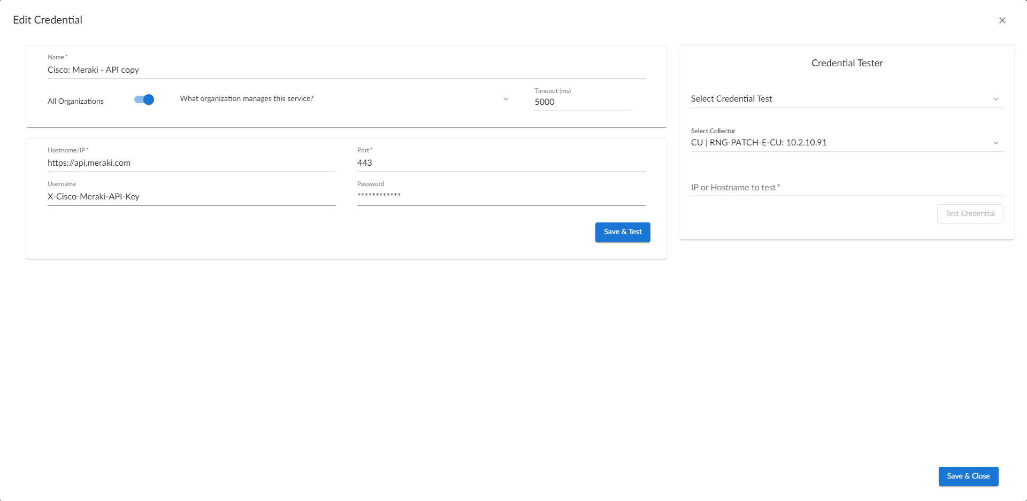This screenshot has height=501, width=1027.
Task: Focus the Name field with Cisco: Meraki
Action: [346, 70]
